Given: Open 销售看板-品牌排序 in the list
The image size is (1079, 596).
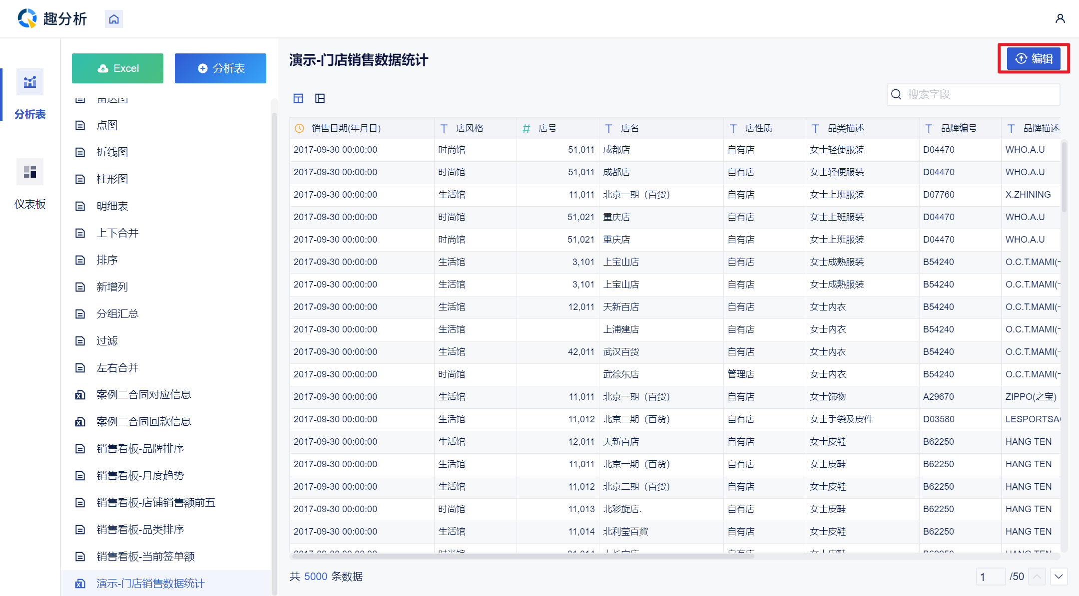Looking at the screenshot, I should [x=140, y=448].
